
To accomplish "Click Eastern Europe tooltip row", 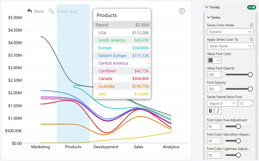I will (x=122, y=56).
